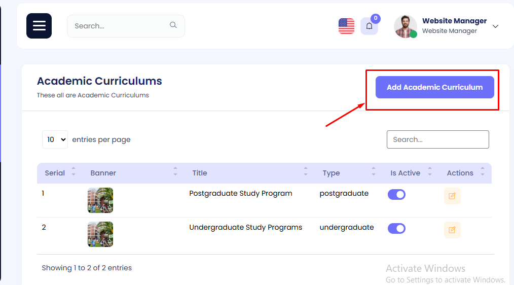Toggle Is Active for Postgraduate Study Program
Viewport: 514px width, 285px height.
click(396, 194)
